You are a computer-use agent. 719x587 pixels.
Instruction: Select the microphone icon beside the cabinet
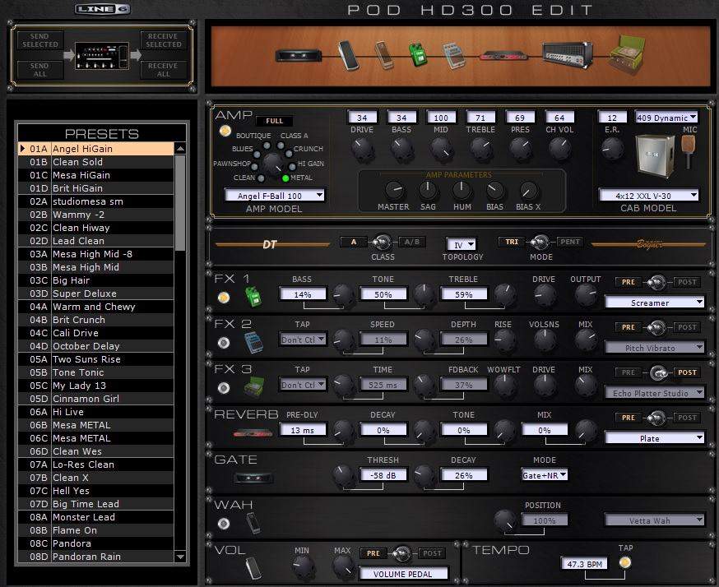[691, 148]
